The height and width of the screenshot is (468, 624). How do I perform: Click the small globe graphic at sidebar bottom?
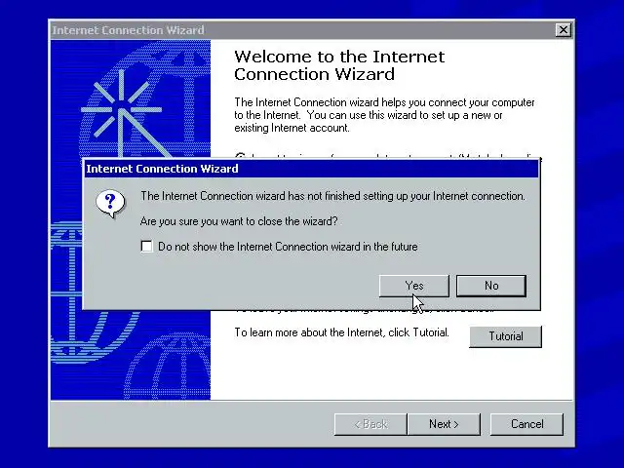click(167, 367)
